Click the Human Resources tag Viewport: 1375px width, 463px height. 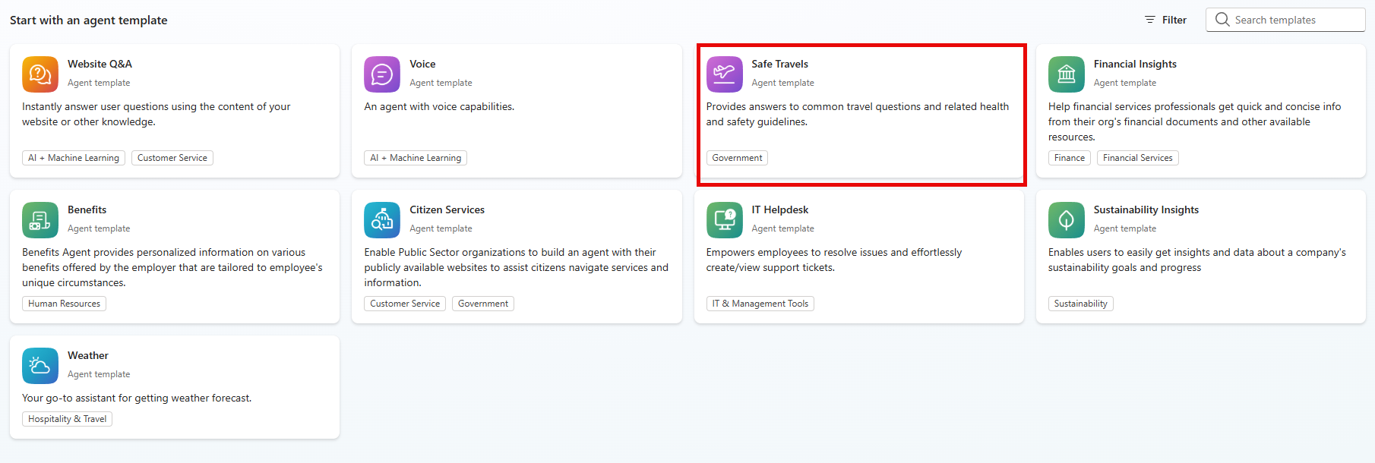click(64, 304)
